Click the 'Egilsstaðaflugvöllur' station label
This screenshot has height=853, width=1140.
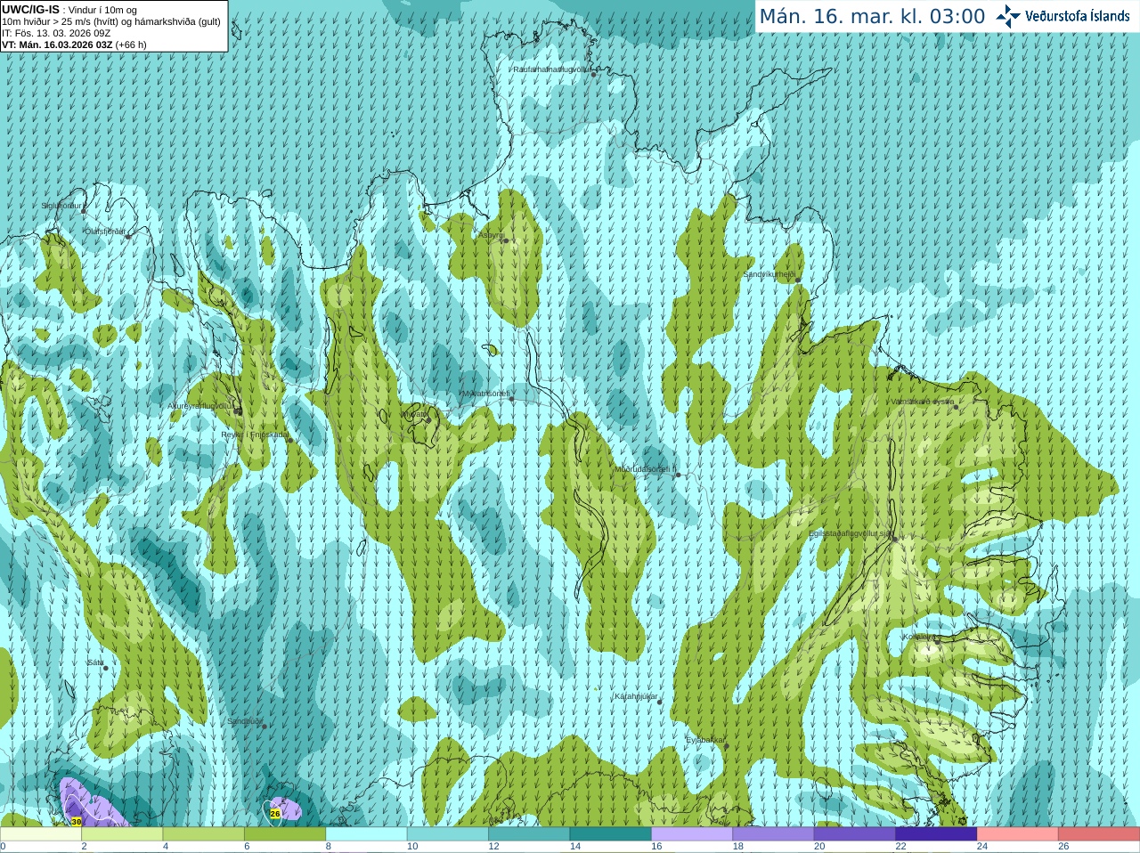click(x=850, y=533)
